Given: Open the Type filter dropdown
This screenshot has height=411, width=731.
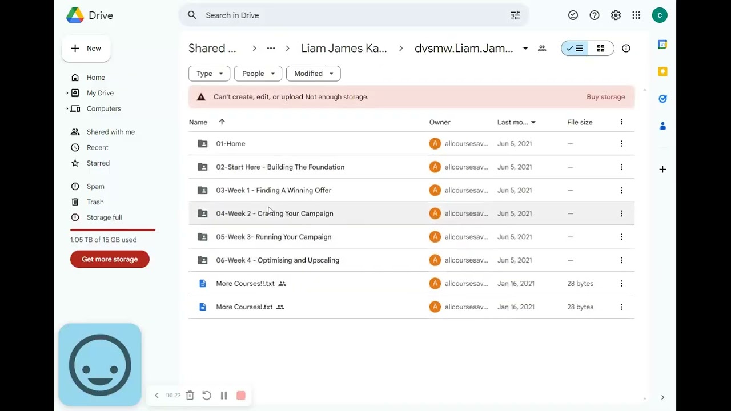Looking at the screenshot, I should (x=209, y=74).
